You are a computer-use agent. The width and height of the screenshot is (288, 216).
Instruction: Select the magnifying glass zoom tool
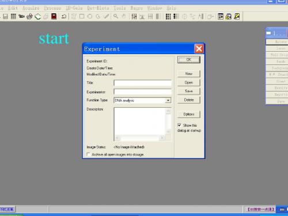[116, 17]
